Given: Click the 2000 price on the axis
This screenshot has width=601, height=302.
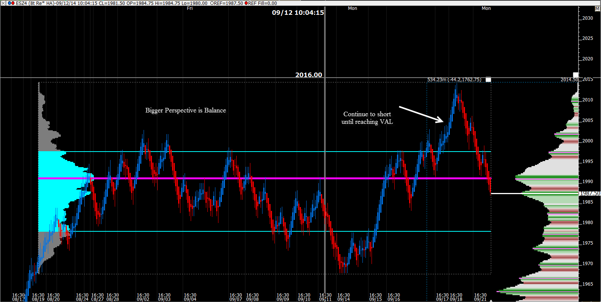Looking at the screenshot, I should click(587, 141).
